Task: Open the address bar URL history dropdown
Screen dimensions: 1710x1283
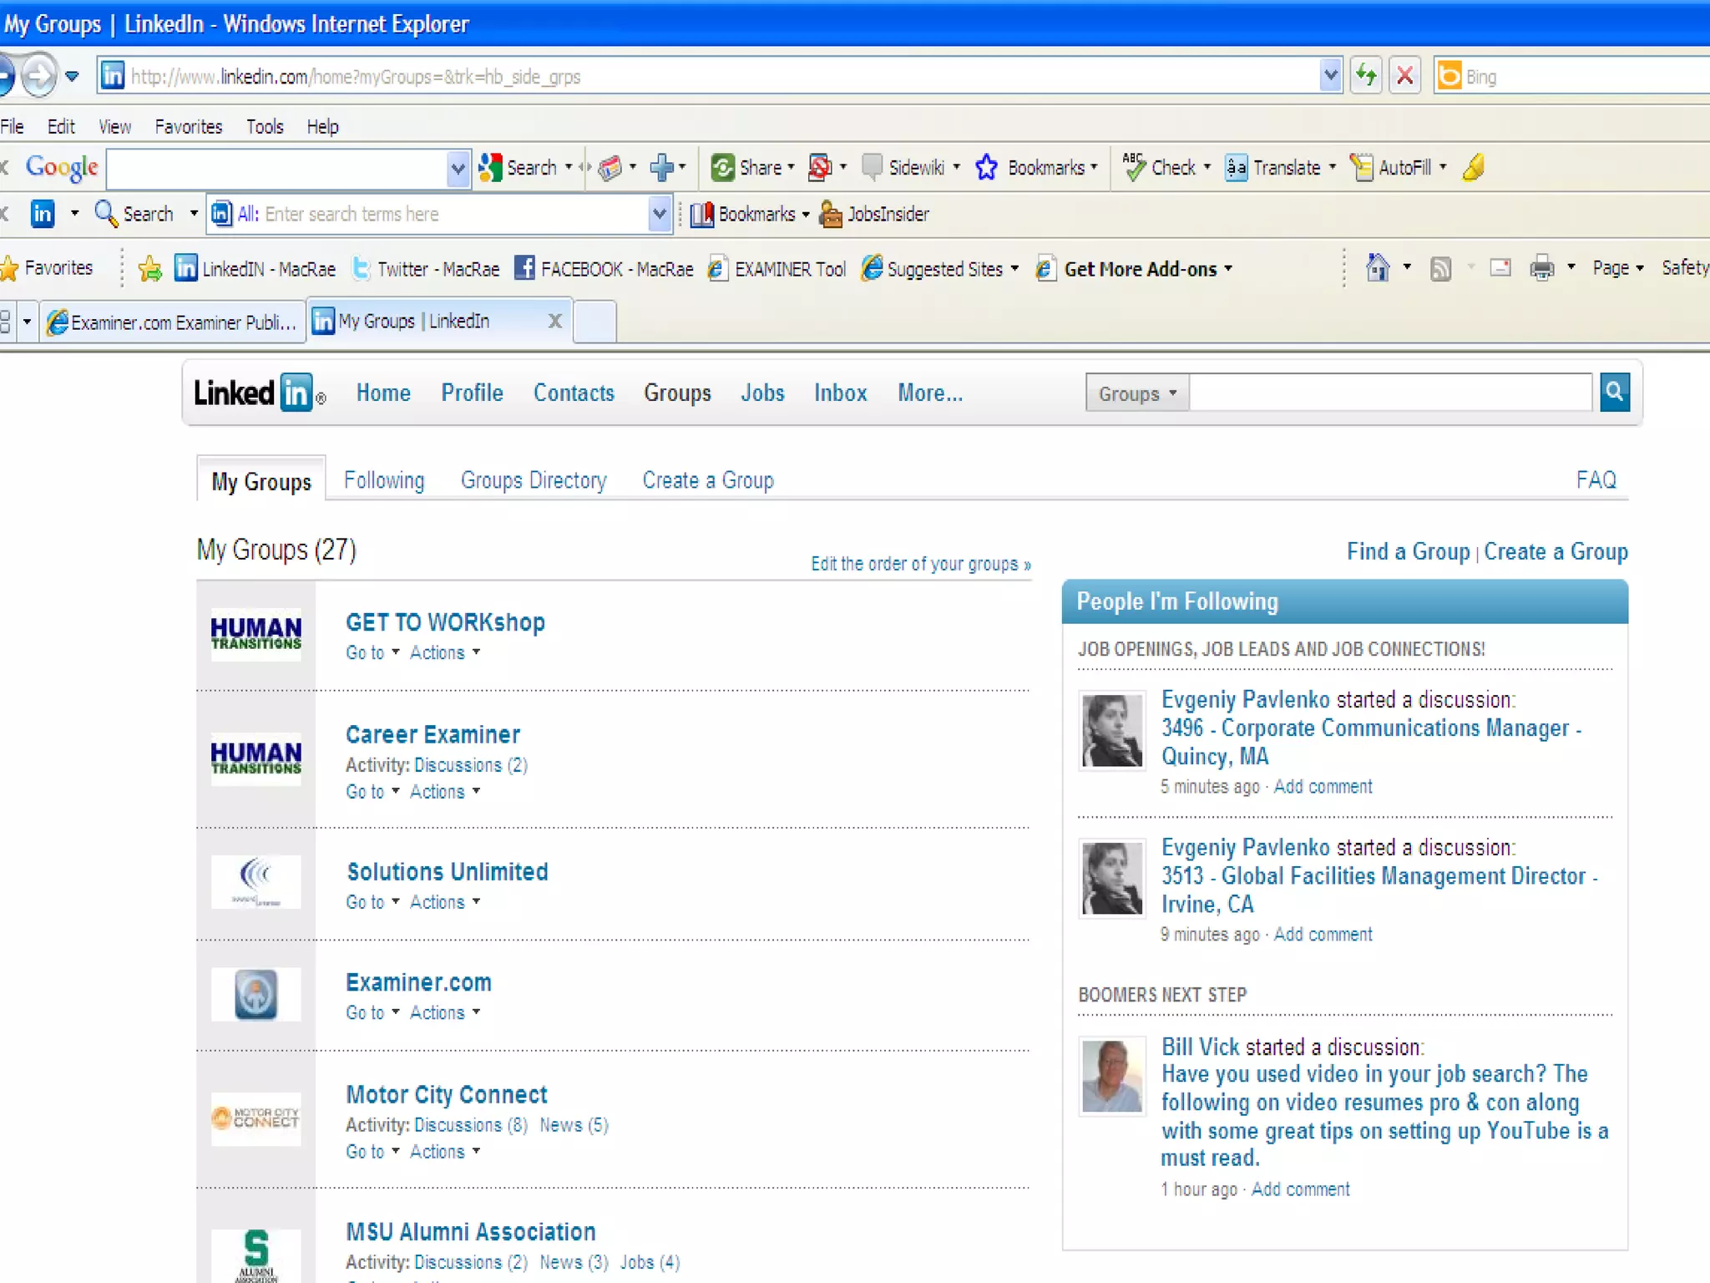Action: pyautogui.click(x=1330, y=76)
